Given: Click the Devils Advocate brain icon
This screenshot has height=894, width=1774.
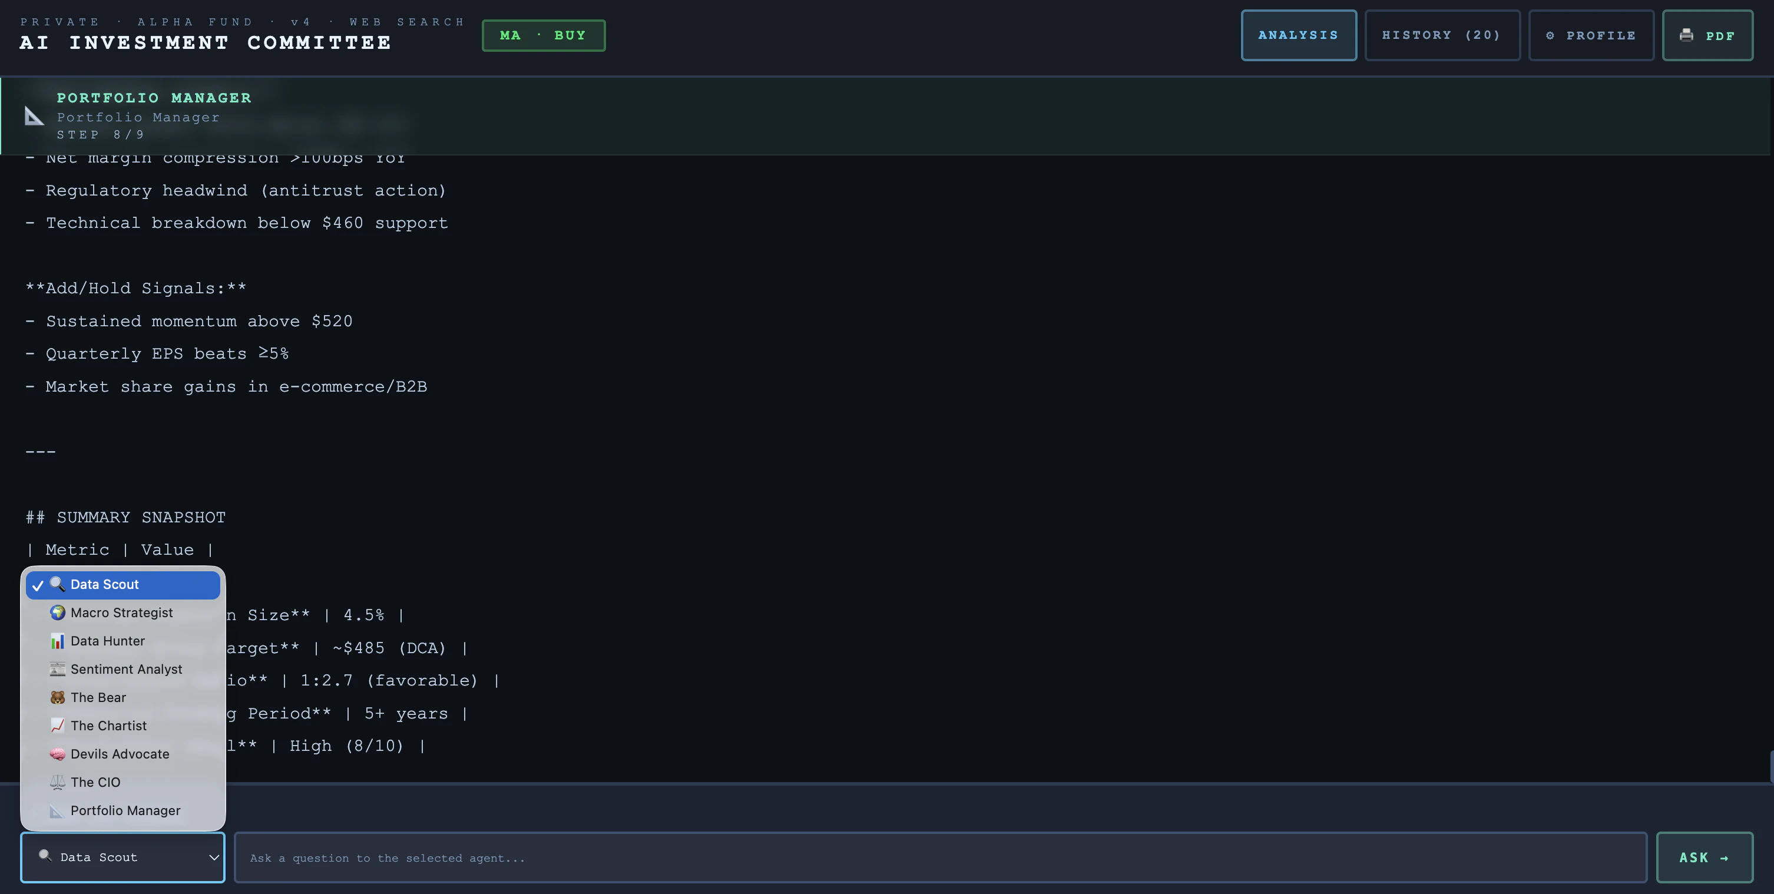Looking at the screenshot, I should pos(57,753).
